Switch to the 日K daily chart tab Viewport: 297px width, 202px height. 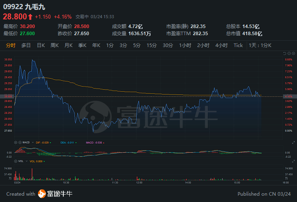pyautogui.click(x=41, y=45)
